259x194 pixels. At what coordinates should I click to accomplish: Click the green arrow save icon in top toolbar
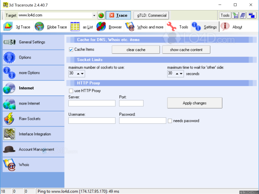235,15
